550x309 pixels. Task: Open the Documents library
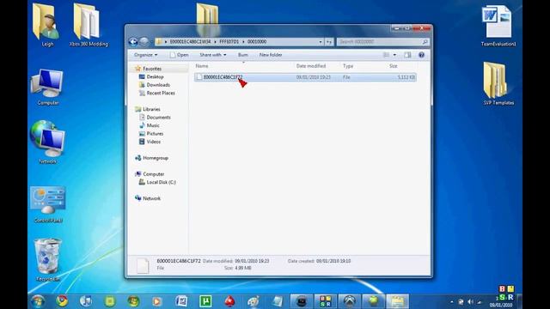[x=158, y=118]
